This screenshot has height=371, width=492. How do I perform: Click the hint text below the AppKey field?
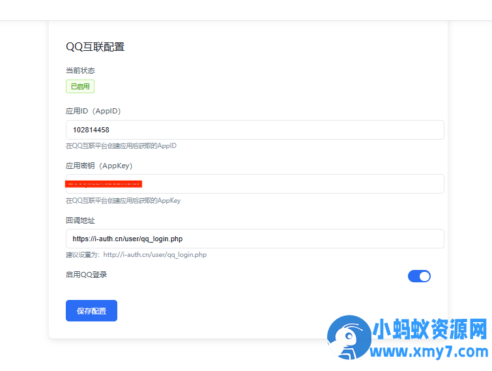point(123,201)
